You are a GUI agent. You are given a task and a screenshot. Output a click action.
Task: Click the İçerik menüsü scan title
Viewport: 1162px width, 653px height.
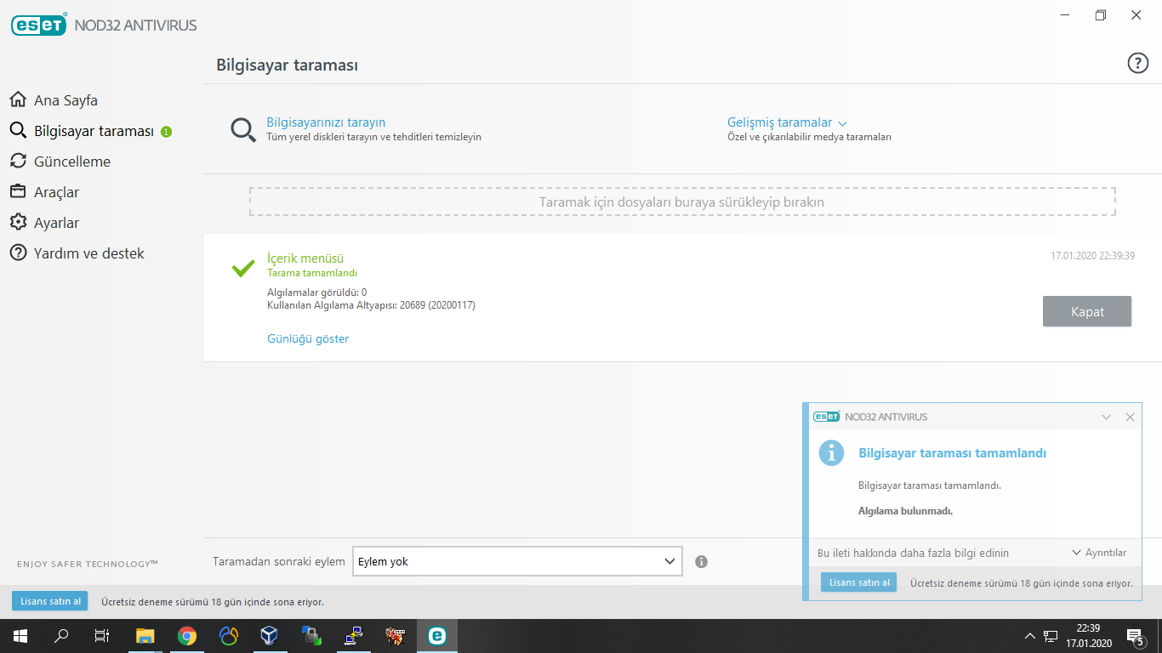pyautogui.click(x=305, y=258)
